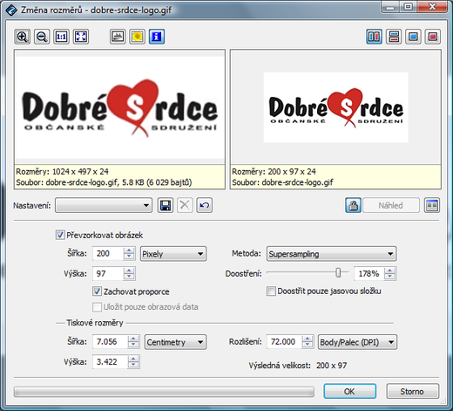
Task: Cancel dialog with Storno button
Action: coord(412,391)
